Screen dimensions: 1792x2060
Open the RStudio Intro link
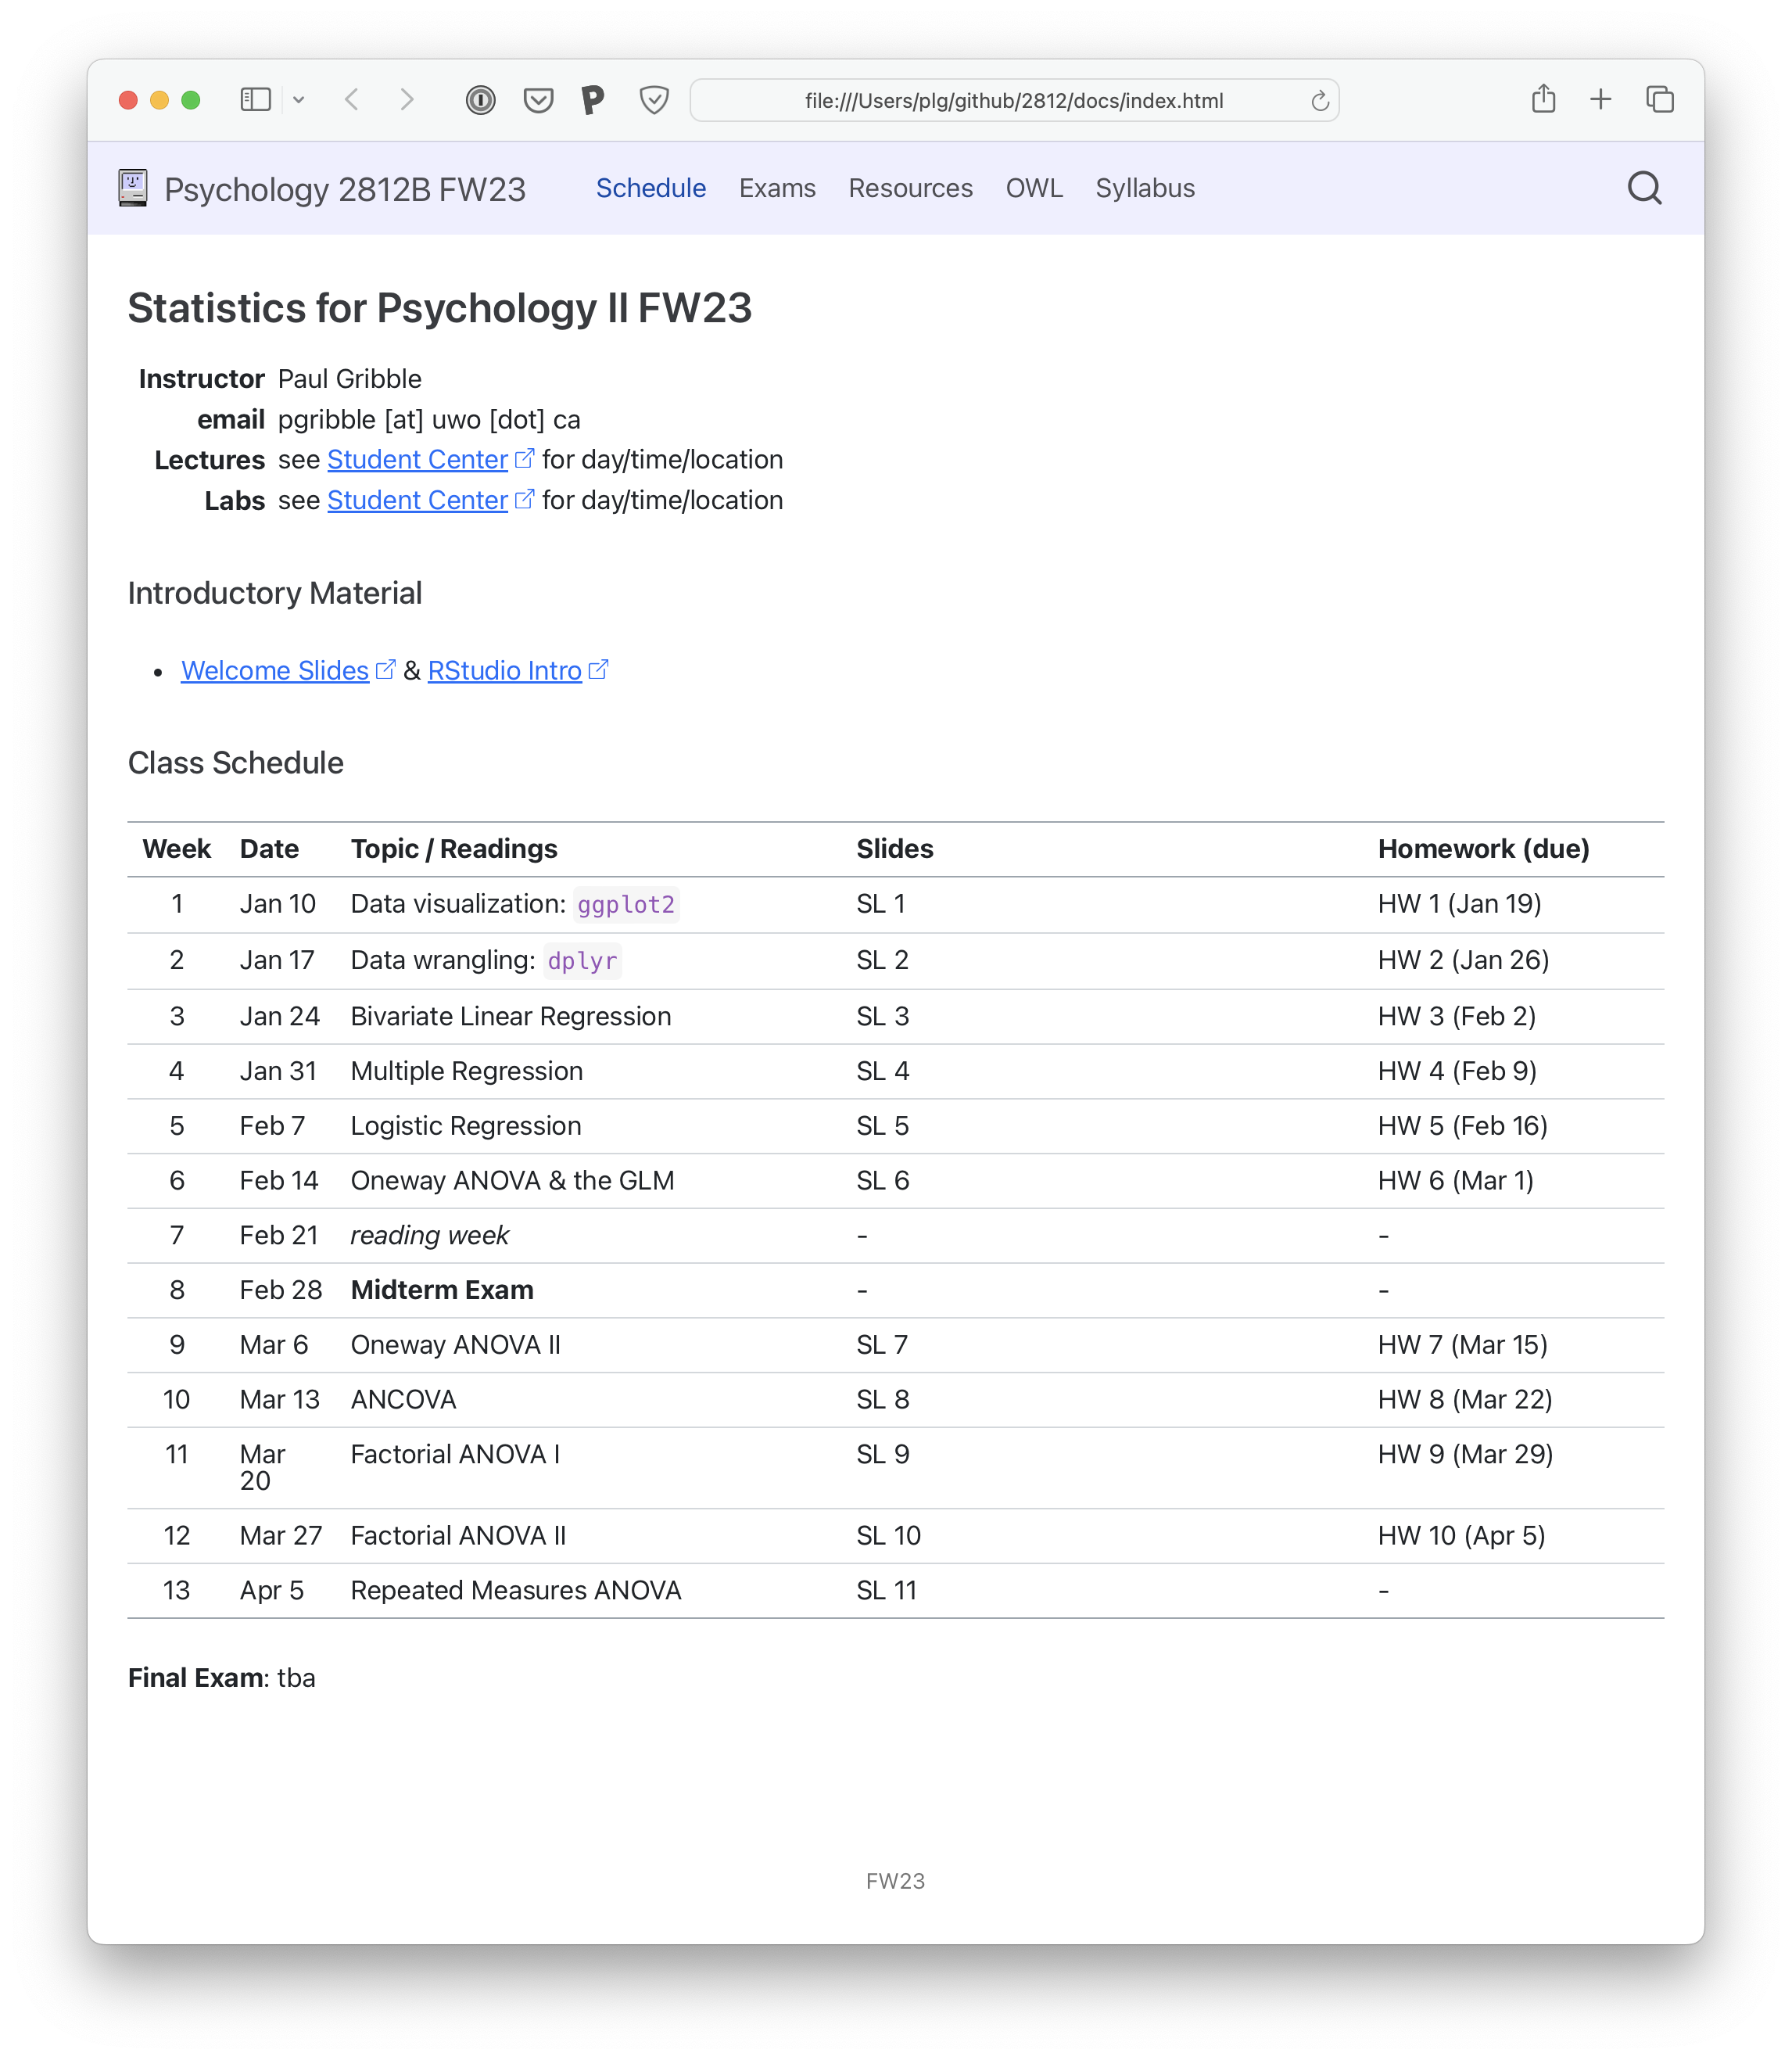[x=505, y=670]
